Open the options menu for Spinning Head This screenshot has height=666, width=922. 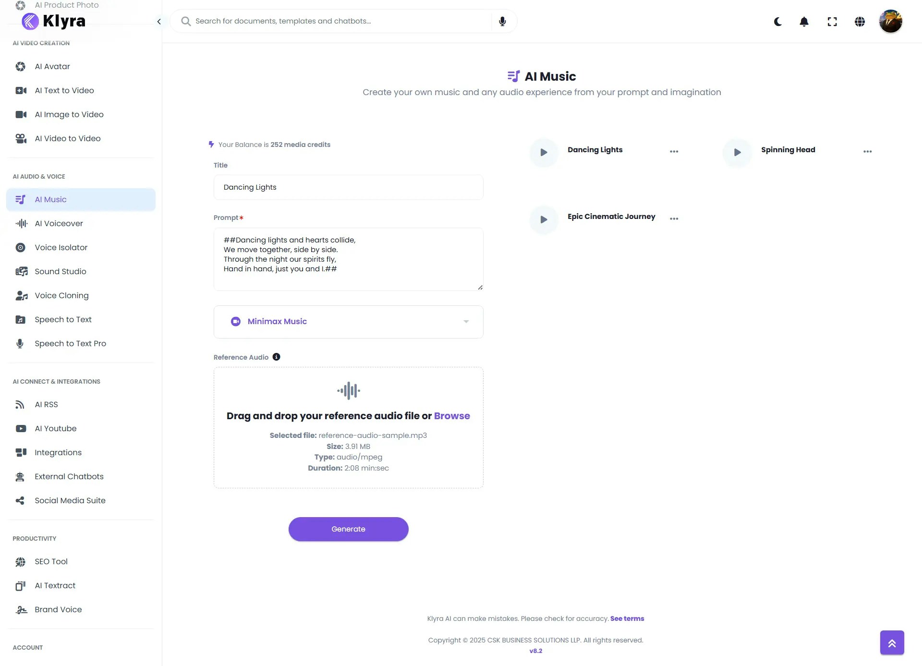[x=867, y=151]
